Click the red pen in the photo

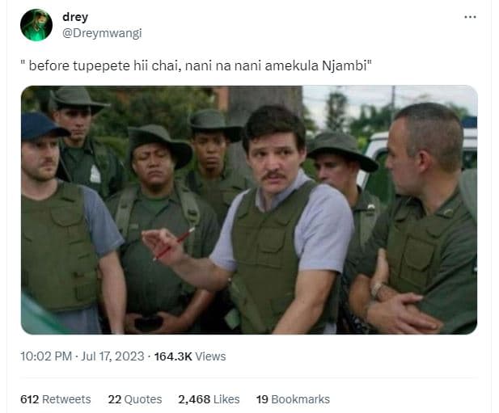coord(175,243)
